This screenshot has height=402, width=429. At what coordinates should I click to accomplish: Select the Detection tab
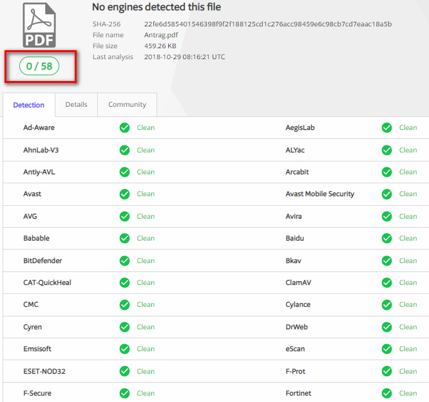[x=29, y=105]
